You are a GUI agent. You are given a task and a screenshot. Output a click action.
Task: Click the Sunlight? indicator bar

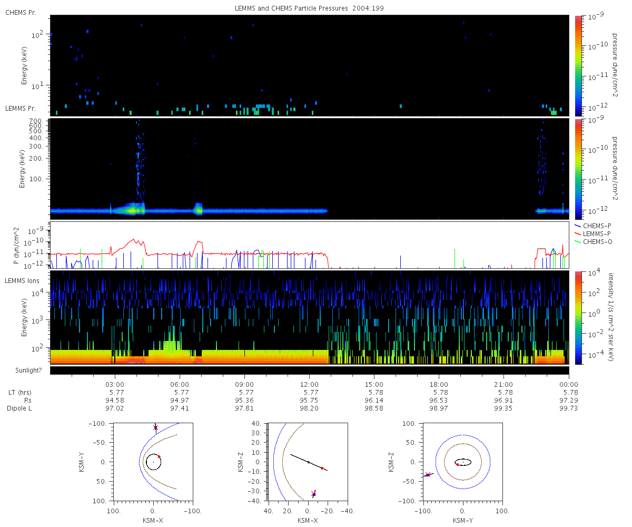(309, 370)
